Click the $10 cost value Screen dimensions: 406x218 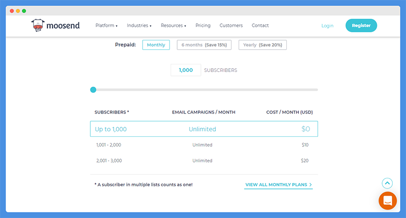305,145
